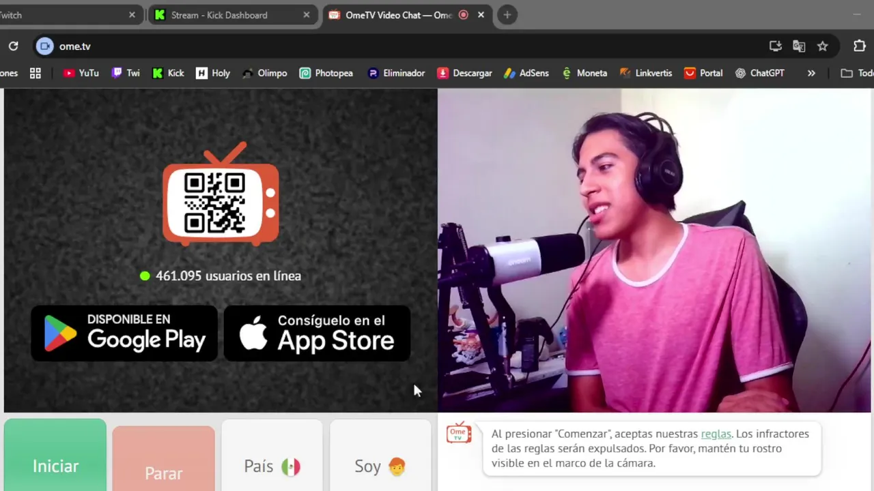Open the Kick bookmark
Image resolution: width=874 pixels, height=491 pixels.
coord(168,73)
